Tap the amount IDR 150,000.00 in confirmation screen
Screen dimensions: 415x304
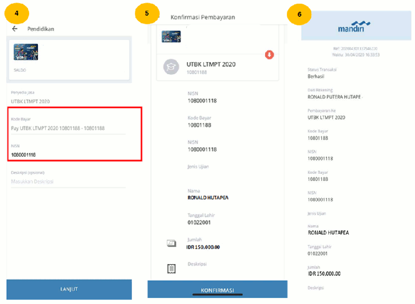pyautogui.click(x=203, y=247)
